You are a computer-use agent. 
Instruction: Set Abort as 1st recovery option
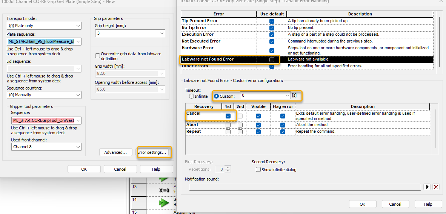point(228,125)
